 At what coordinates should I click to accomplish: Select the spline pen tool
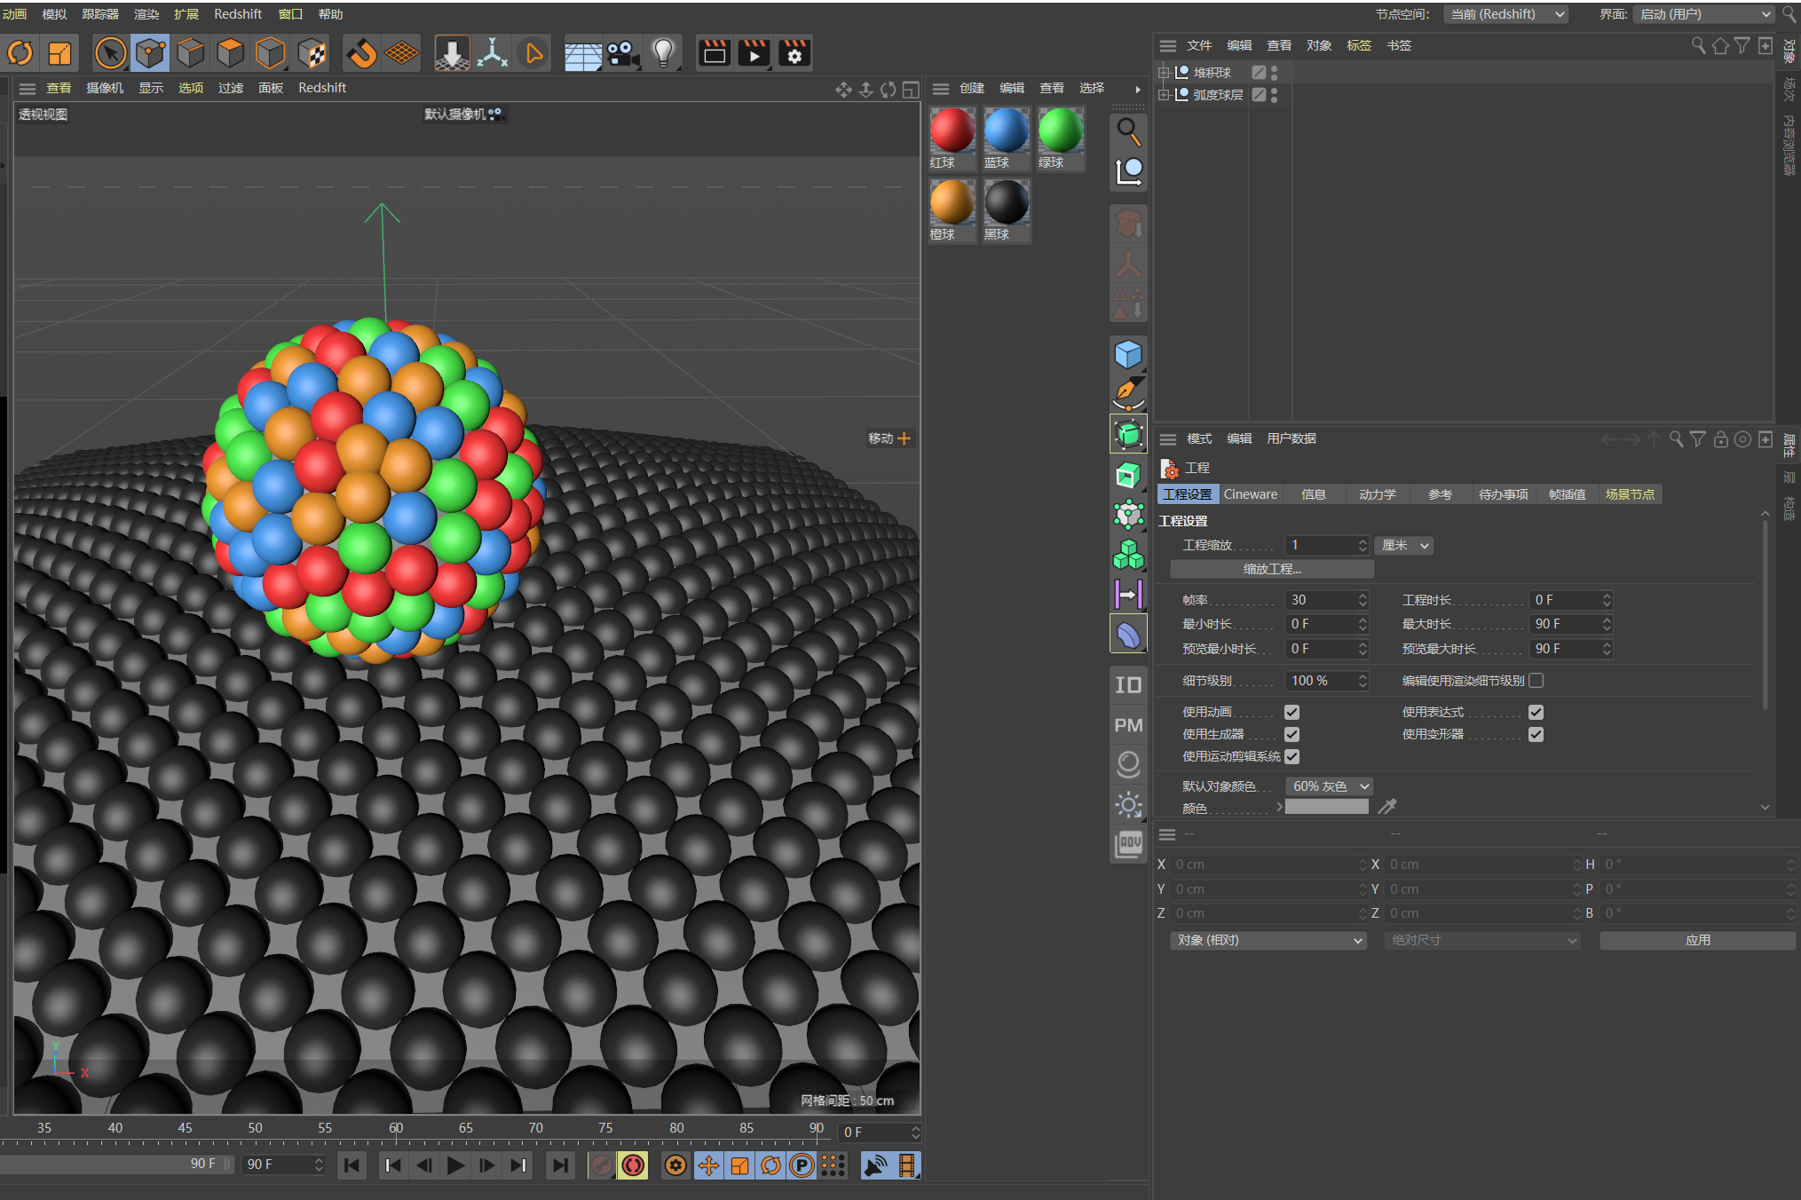[1128, 393]
